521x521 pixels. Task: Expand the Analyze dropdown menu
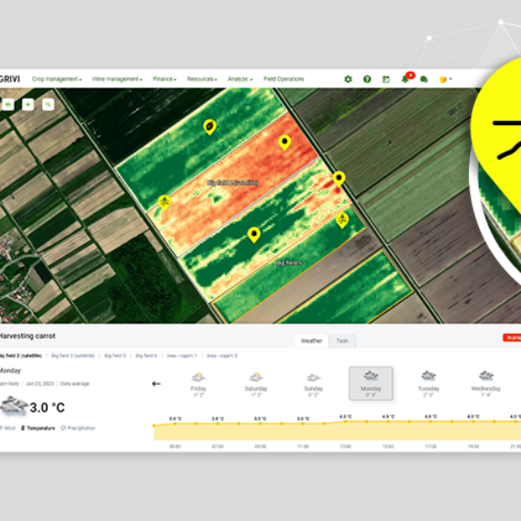tap(240, 80)
